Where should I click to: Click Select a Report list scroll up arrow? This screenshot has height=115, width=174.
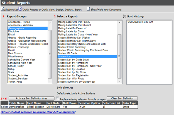[x=119, y=23]
